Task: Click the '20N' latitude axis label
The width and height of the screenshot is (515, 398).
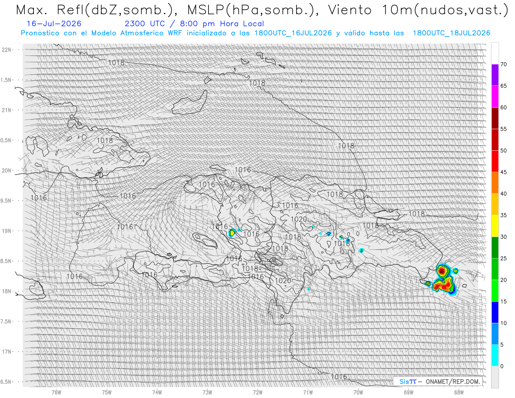Action: coord(6,170)
